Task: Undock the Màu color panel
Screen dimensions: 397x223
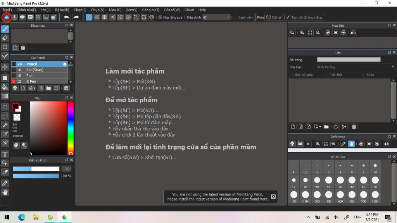Action: 67,98
